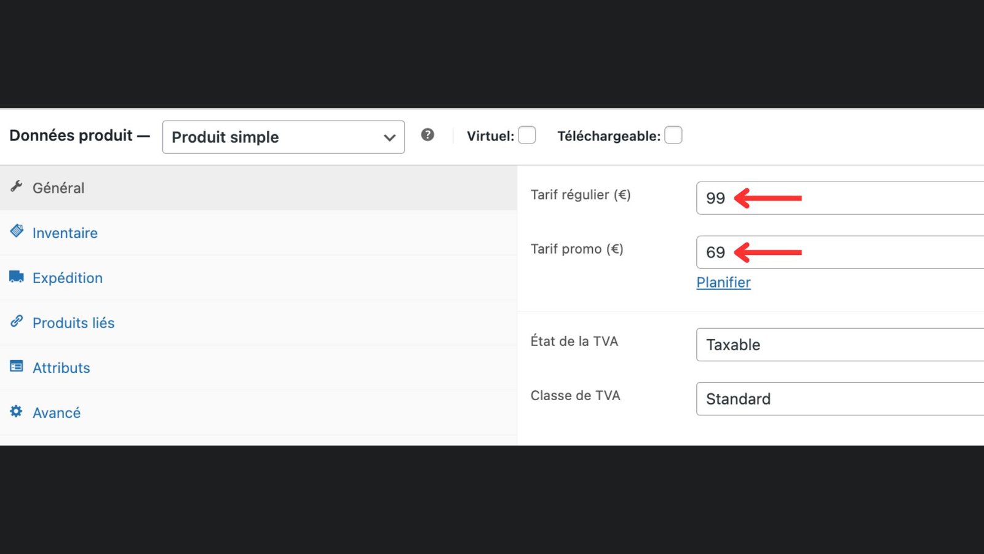Click the wrench icon beside Général
984x554 pixels.
click(x=17, y=186)
